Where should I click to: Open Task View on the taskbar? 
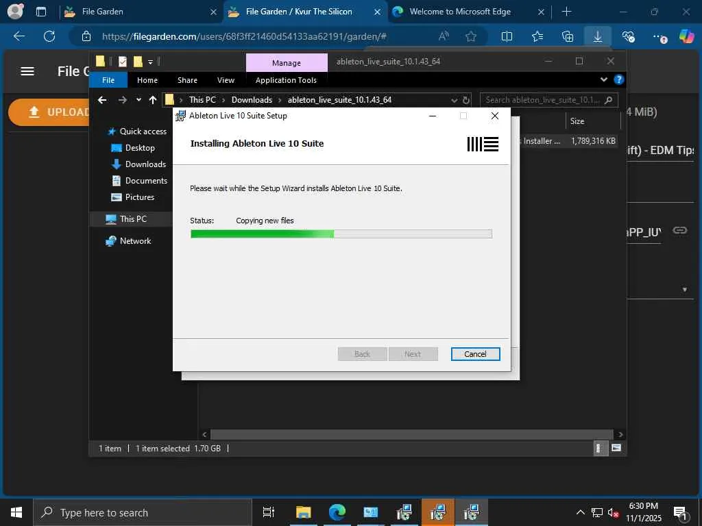pos(268,512)
